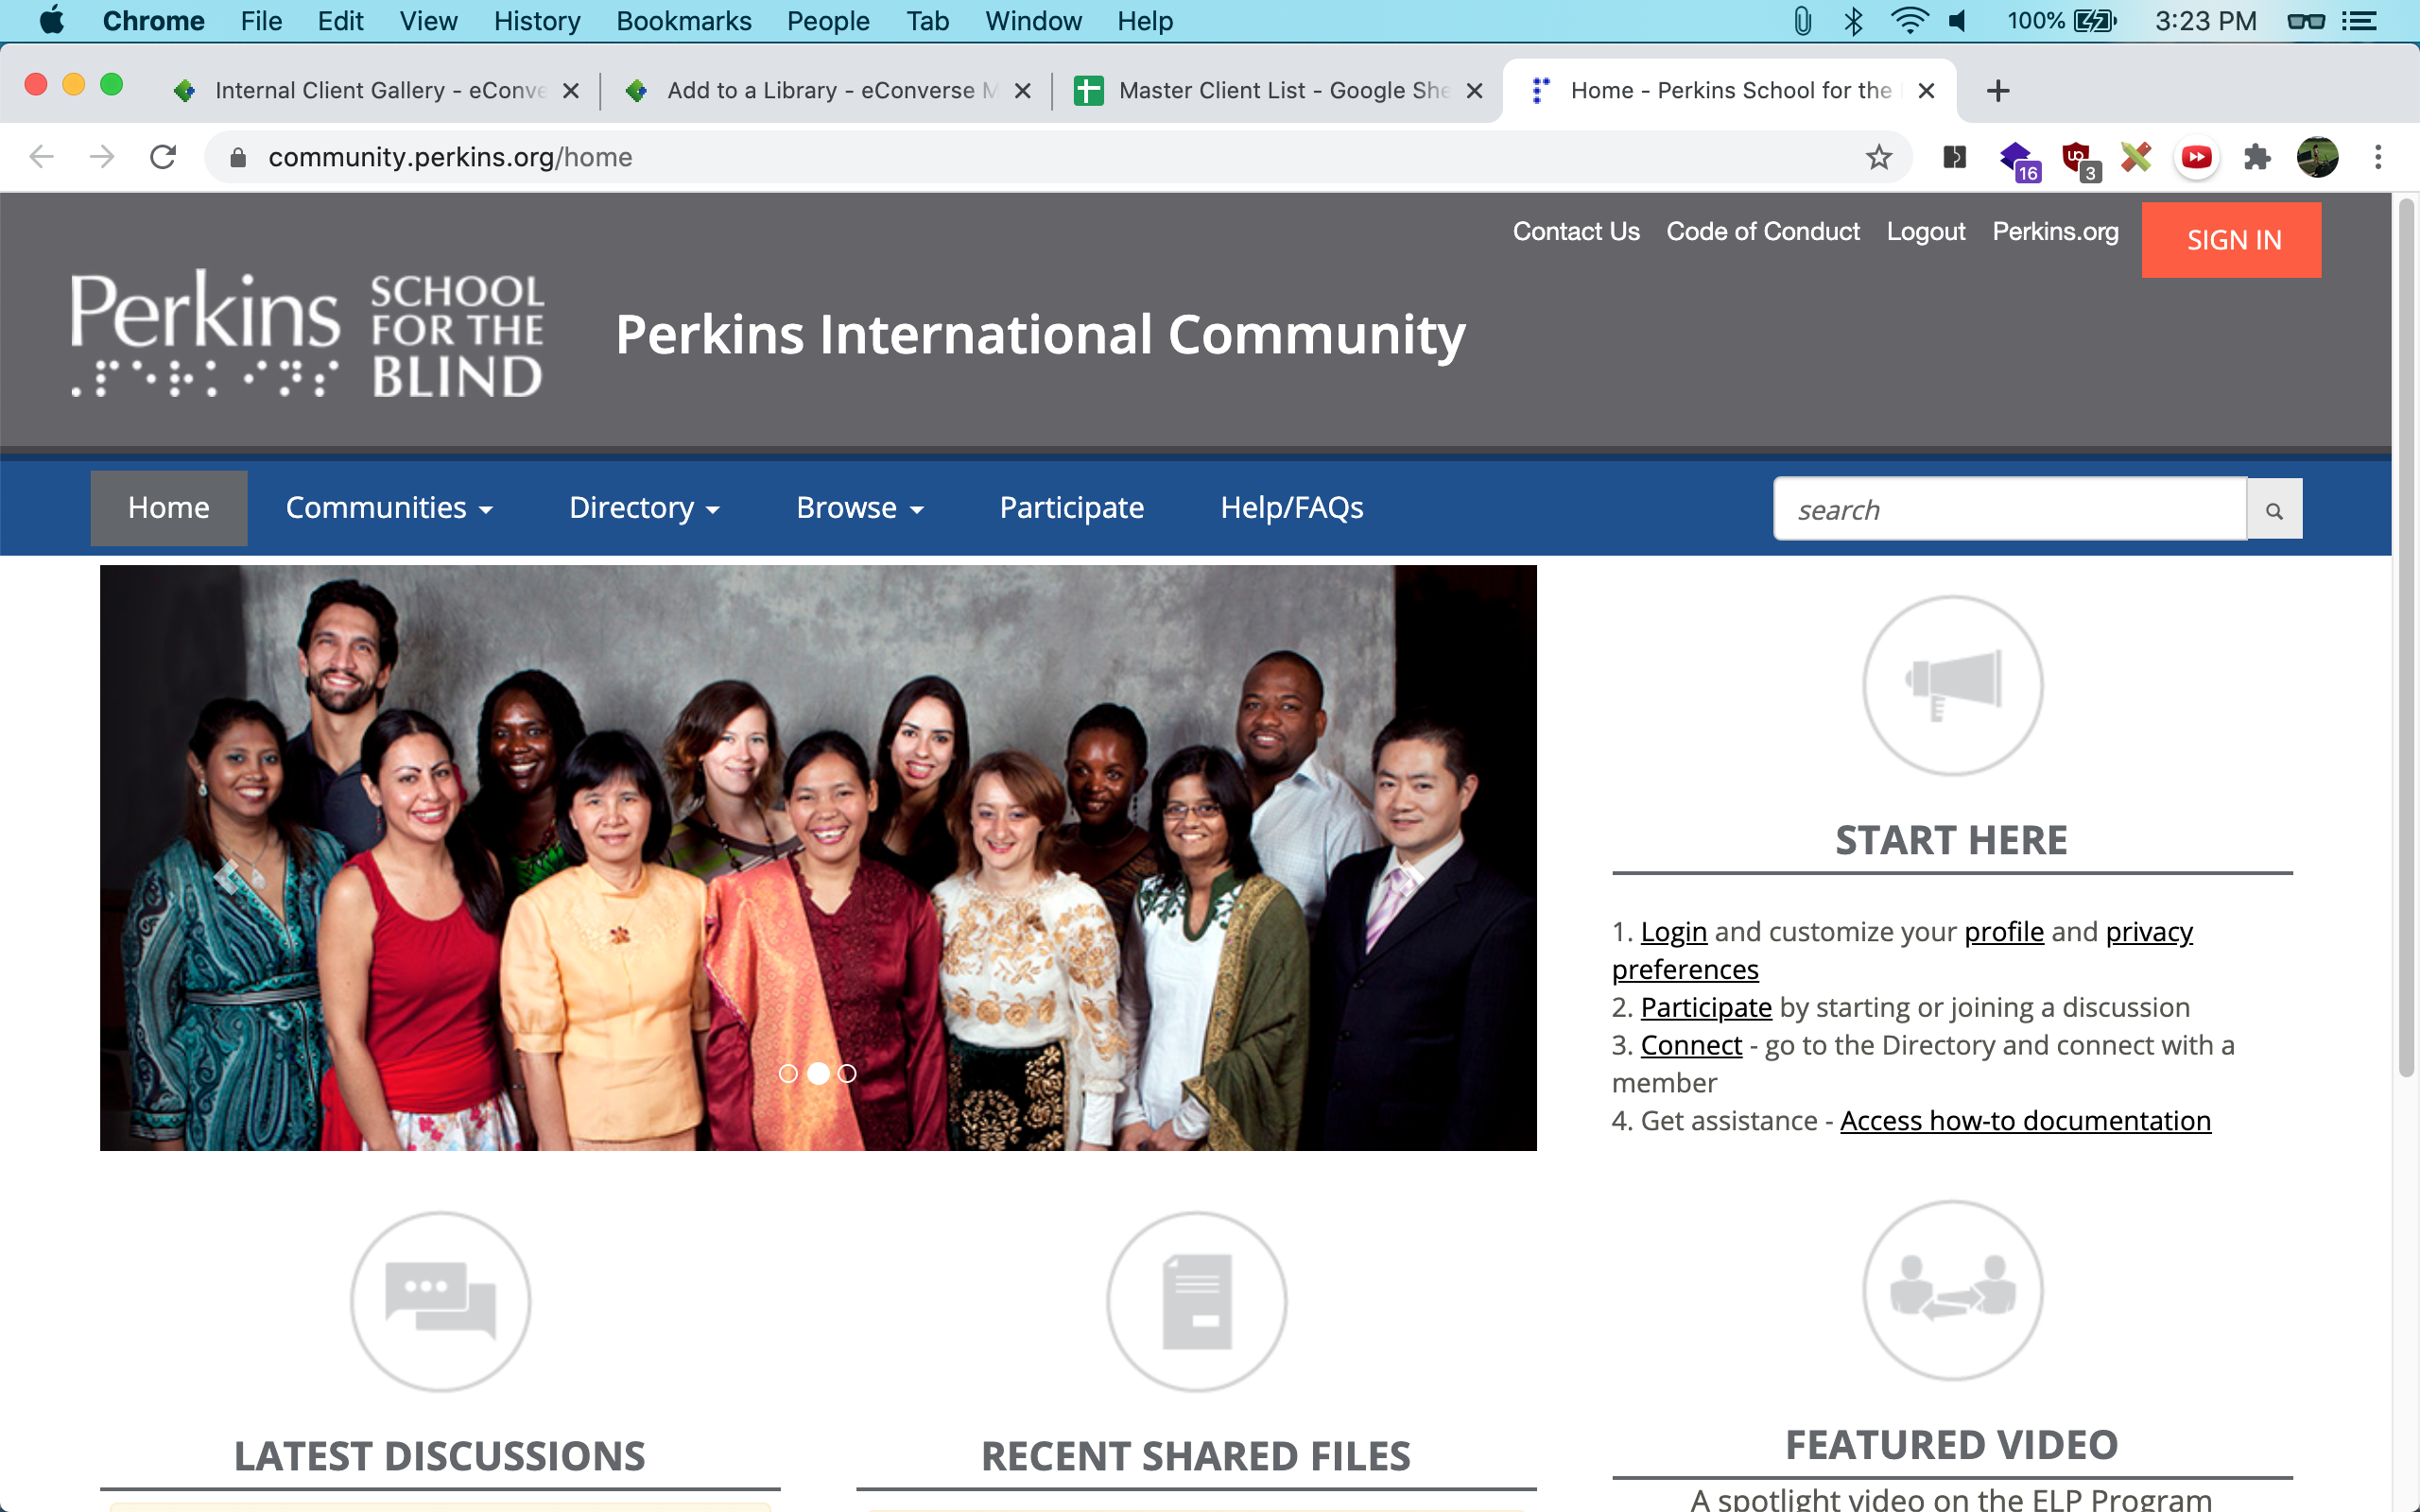Click the page vertical scrollbar
This screenshot has width=2420, height=1512.
pyautogui.click(x=2406, y=640)
